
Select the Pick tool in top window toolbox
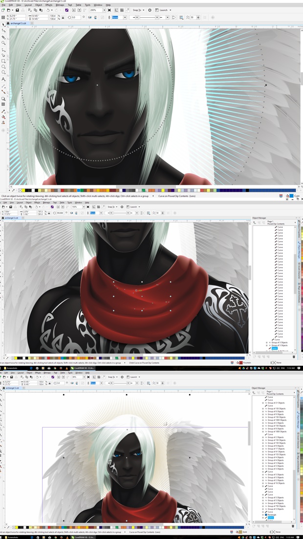coord(3,25)
